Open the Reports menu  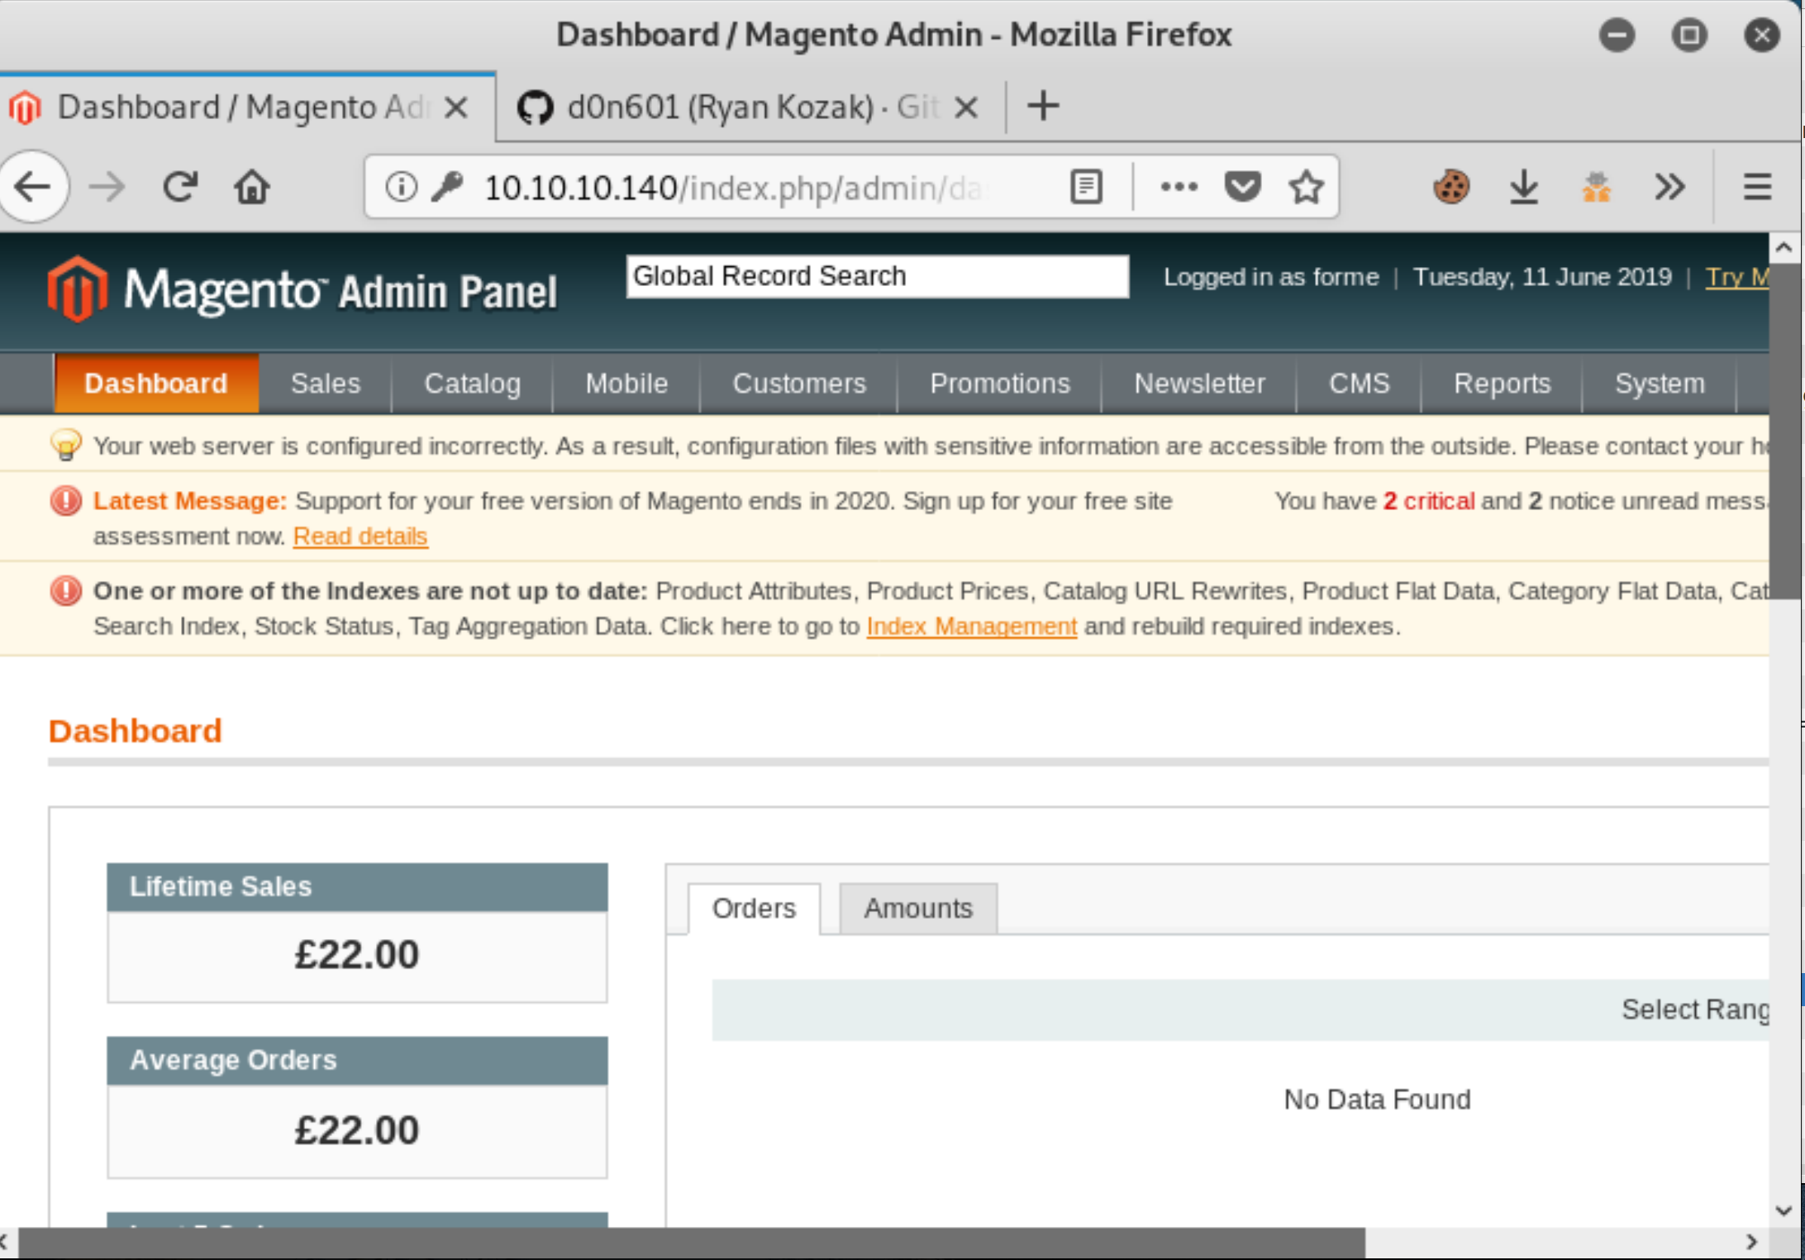[1503, 384]
